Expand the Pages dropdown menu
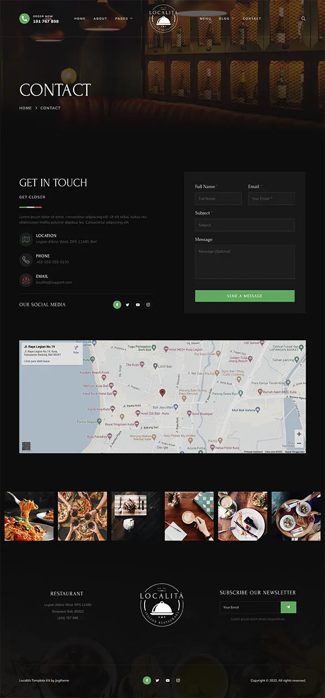This screenshot has width=325, height=698. (123, 18)
